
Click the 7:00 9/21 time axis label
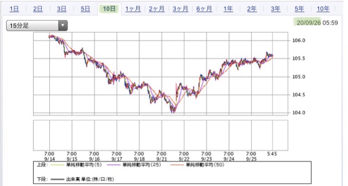[x=161, y=156]
